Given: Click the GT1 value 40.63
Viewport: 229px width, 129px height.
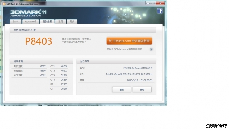Looking at the screenshot, I should pos(64,66).
